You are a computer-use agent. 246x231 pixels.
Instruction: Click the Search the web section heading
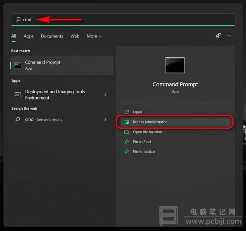click(x=24, y=108)
